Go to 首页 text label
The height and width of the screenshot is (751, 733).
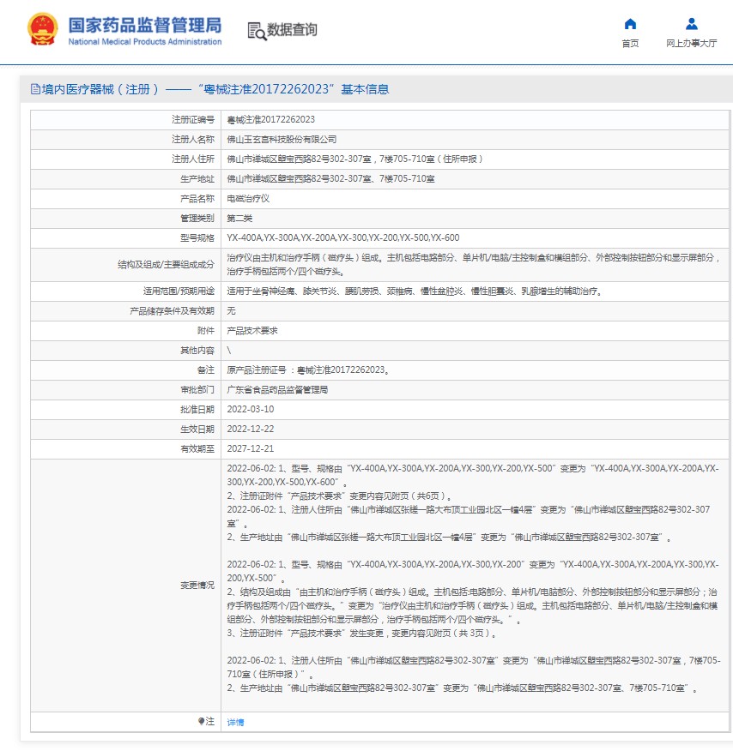[630, 44]
